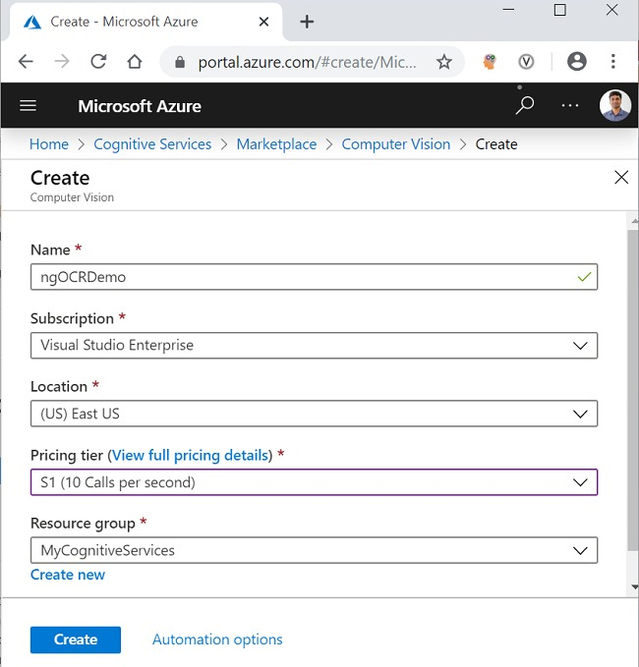Go back with the browser back arrow
Viewport: 639px width, 667px height.
[26, 62]
